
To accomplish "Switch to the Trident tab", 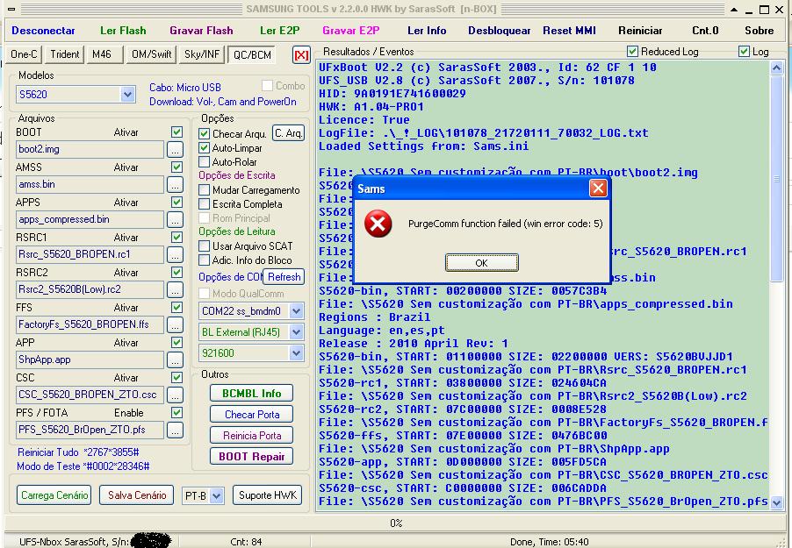I will (x=65, y=54).
